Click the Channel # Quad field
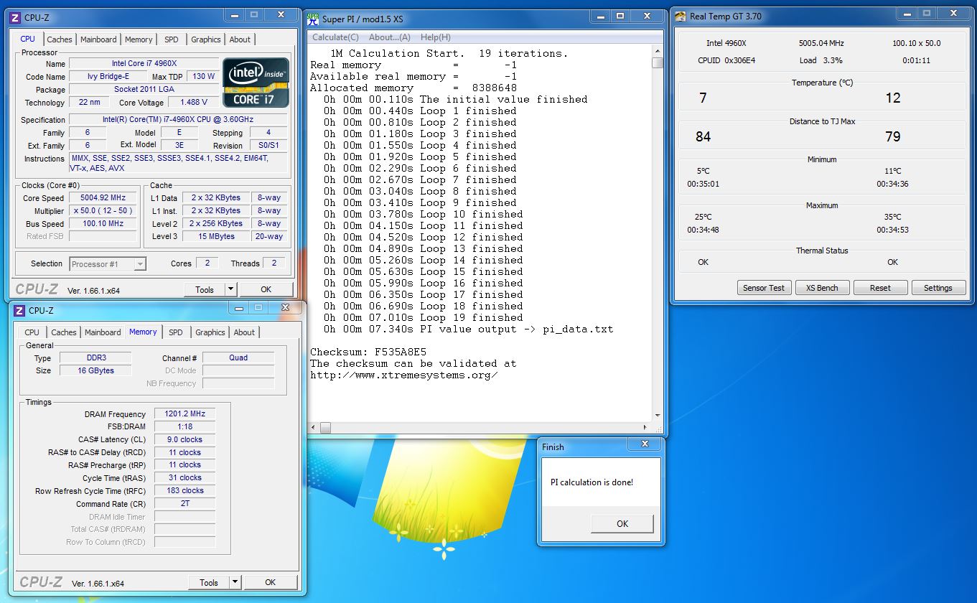This screenshot has width=977, height=603. pyautogui.click(x=238, y=357)
